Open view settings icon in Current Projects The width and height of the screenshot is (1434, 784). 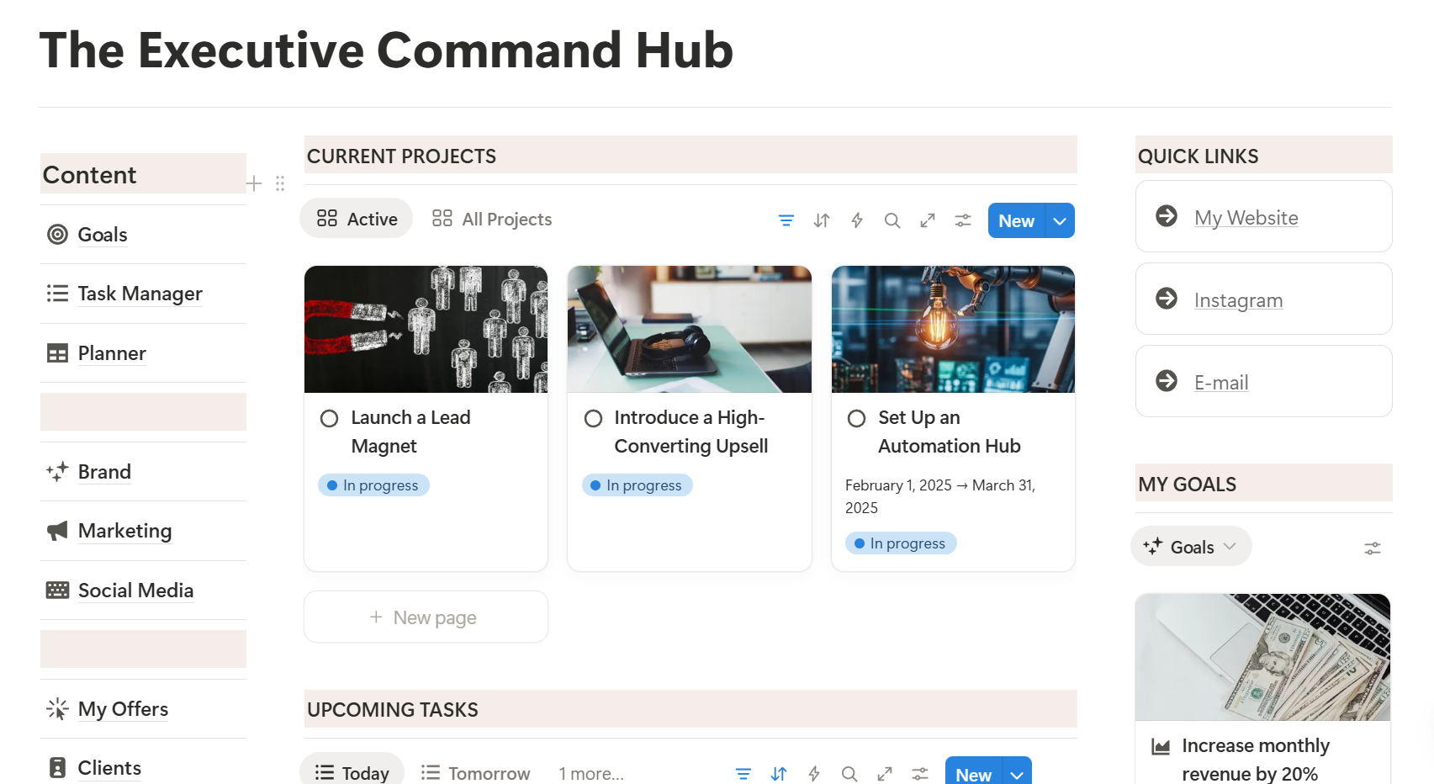pyautogui.click(x=963, y=220)
